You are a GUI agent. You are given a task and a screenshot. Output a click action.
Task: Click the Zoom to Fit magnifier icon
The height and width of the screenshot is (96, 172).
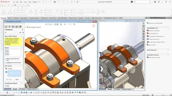(x=46, y=25)
